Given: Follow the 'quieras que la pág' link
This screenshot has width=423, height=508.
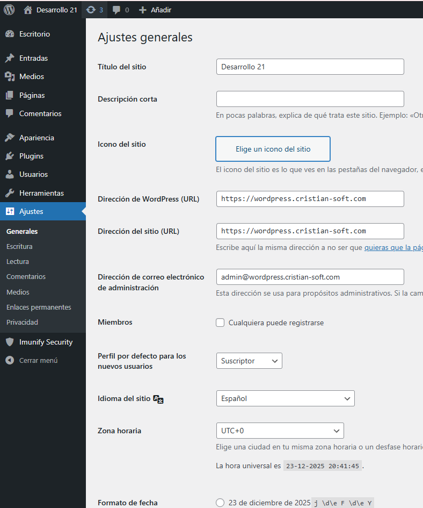Looking at the screenshot, I should (x=393, y=248).
